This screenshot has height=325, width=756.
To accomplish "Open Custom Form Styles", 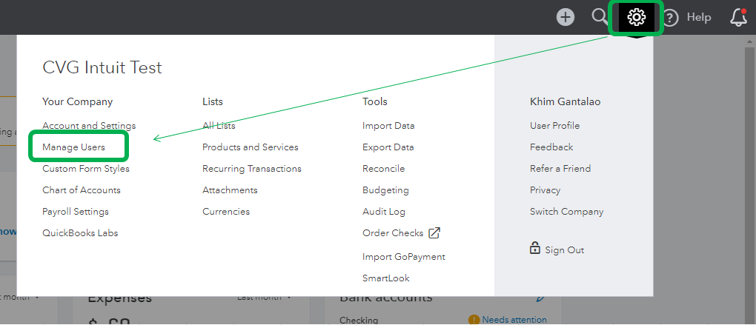I will pos(86,169).
